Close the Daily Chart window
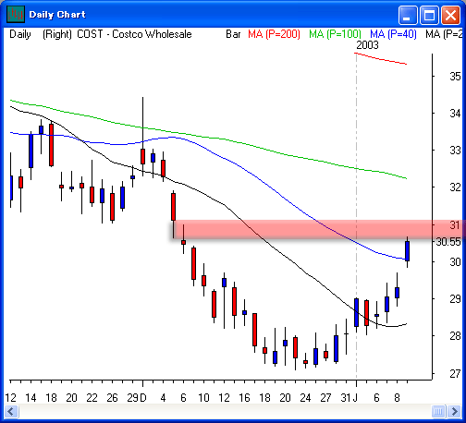Viewport: 466px width, 423px height. coord(451,15)
